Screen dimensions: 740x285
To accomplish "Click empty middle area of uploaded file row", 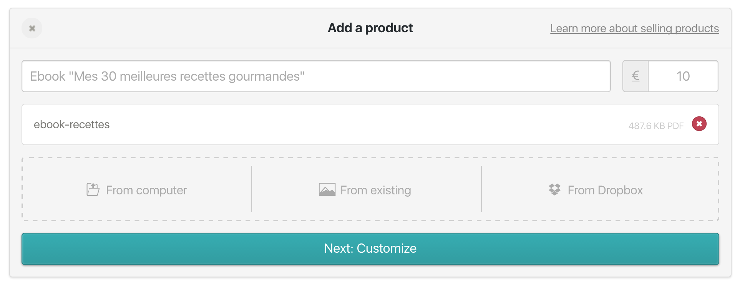I will (x=369, y=124).
